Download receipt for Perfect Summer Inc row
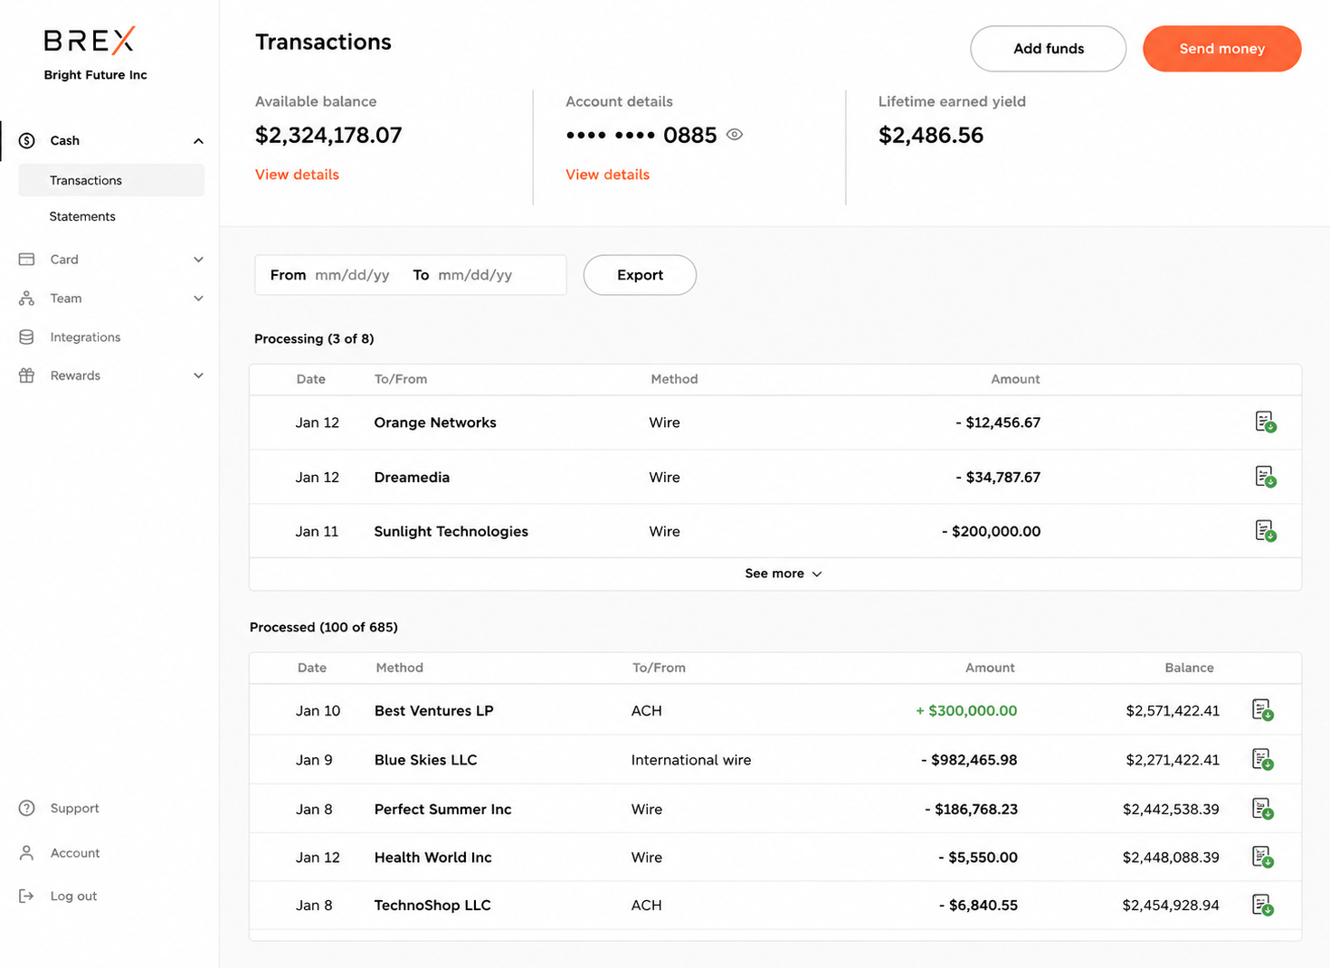1330x968 pixels. pos(1263,809)
